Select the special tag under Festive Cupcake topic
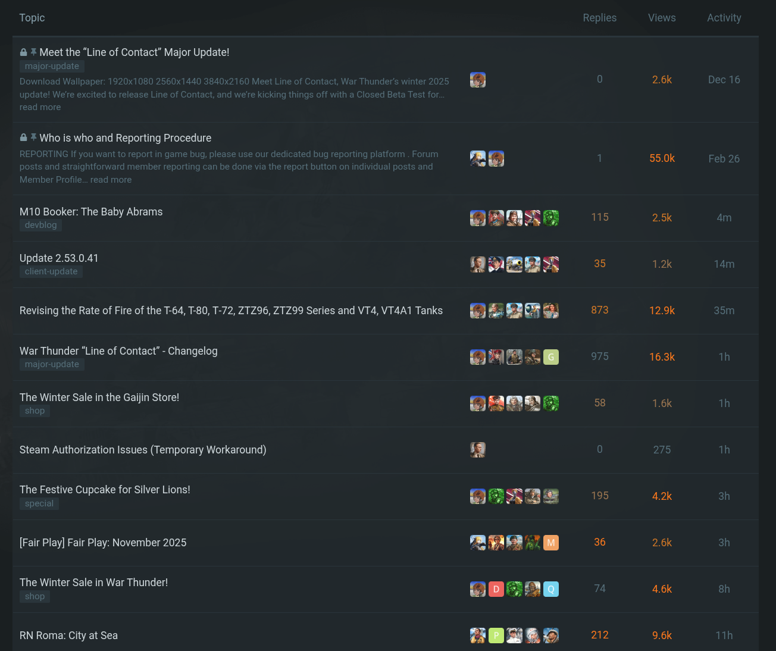Screen dimensions: 776x651 39,503
